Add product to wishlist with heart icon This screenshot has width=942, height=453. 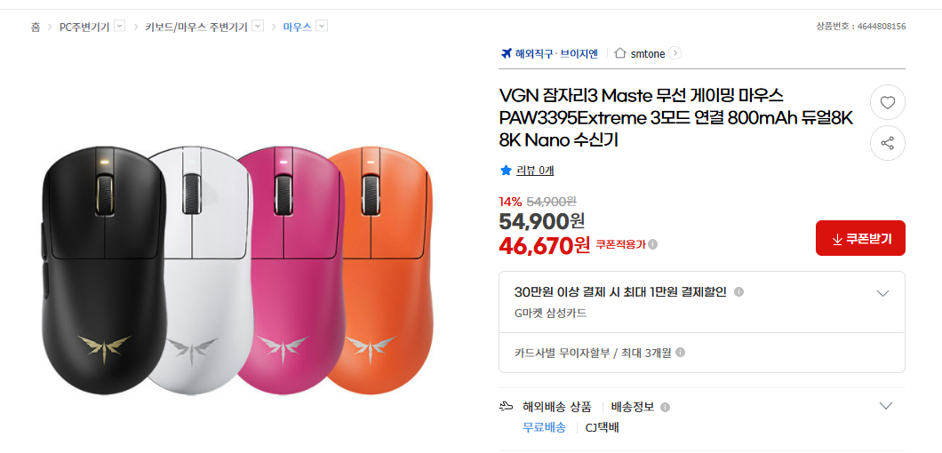pos(887,103)
